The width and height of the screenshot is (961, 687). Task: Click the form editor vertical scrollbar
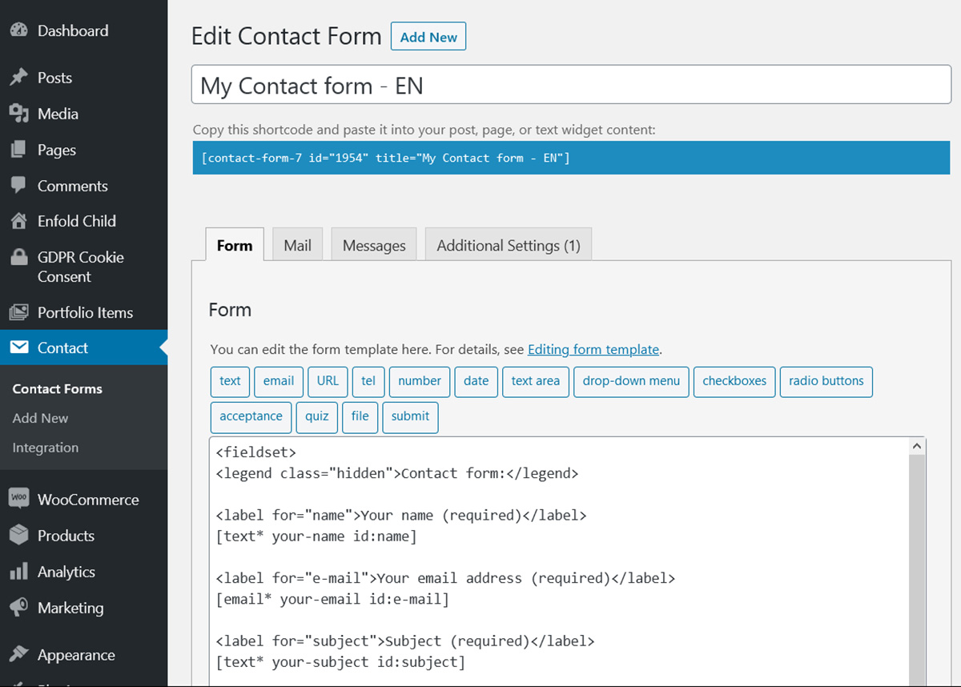point(918,570)
